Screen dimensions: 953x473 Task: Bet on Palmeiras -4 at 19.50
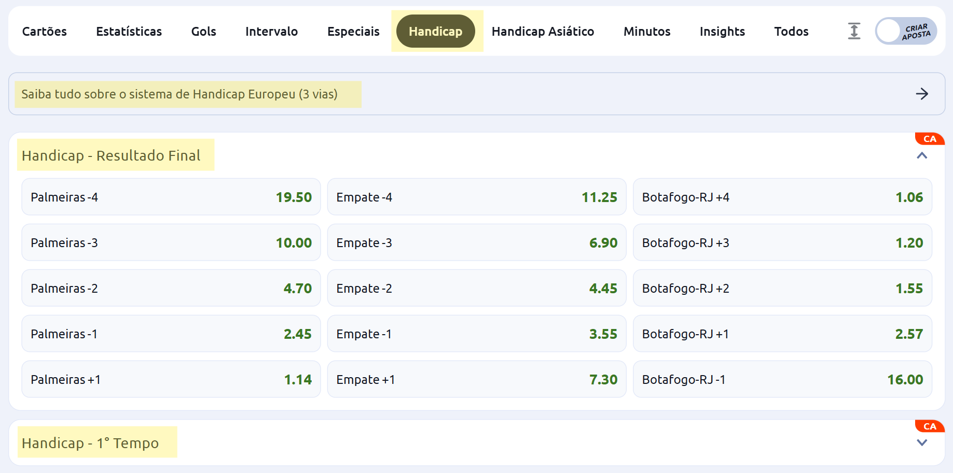click(171, 197)
